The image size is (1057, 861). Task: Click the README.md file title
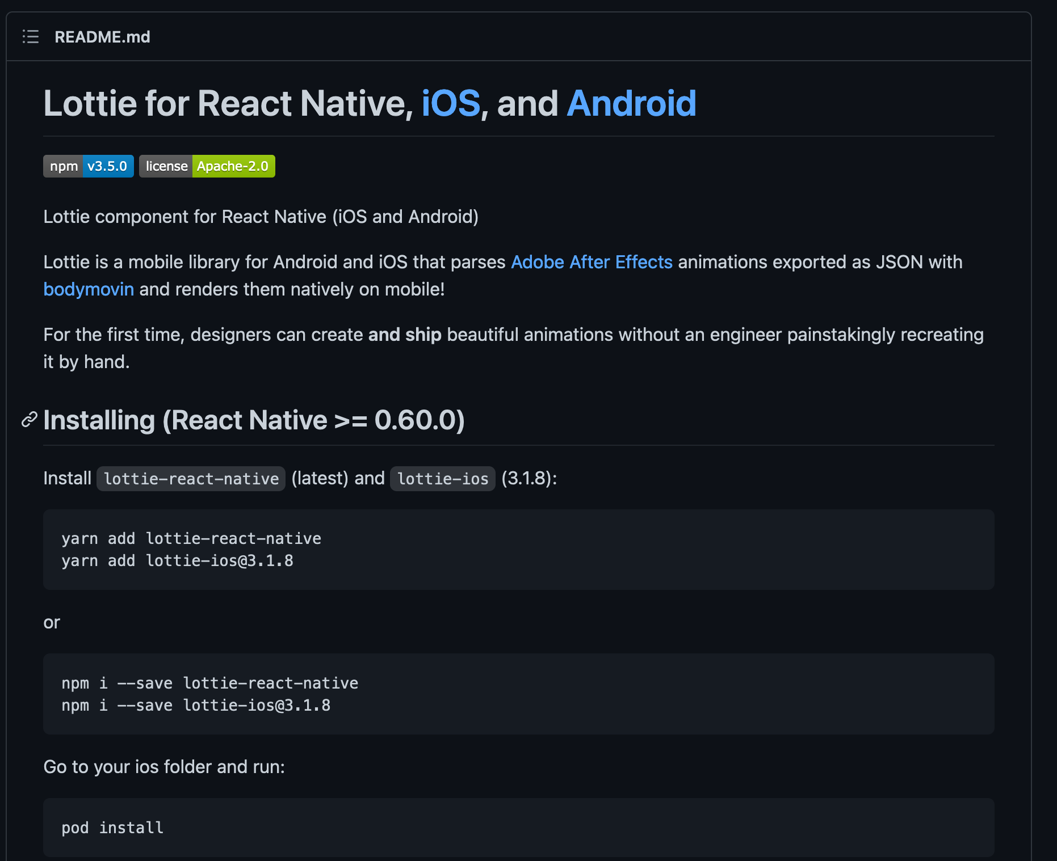pyautogui.click(x=102, y=37)
